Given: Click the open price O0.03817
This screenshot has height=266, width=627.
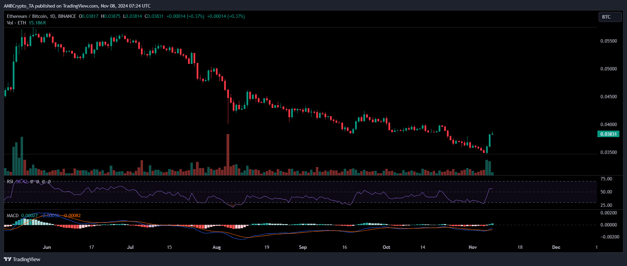Looking at the screenshot, I should 89,16.
